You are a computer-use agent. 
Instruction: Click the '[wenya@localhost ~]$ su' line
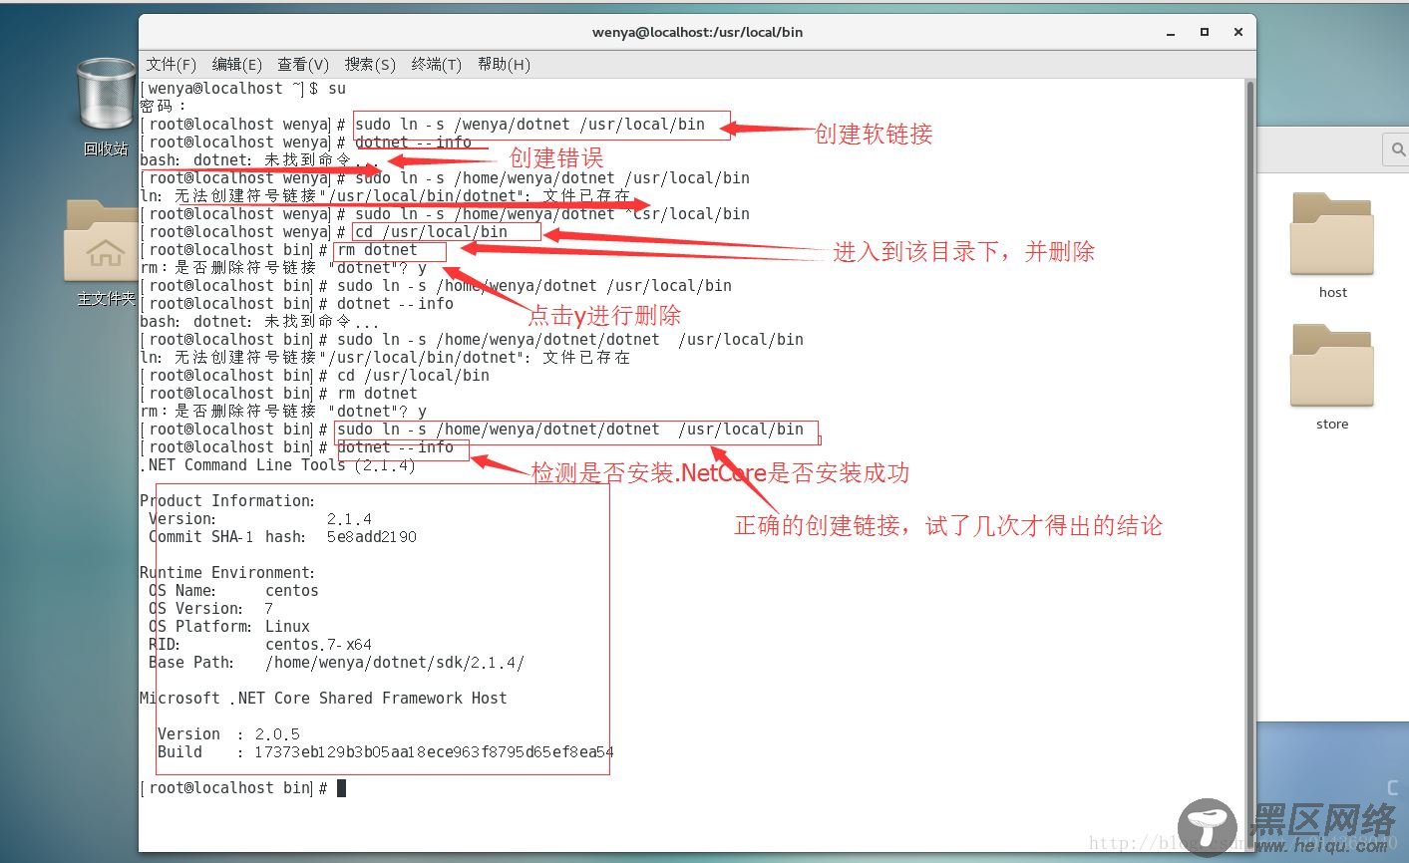pos(243,89)
